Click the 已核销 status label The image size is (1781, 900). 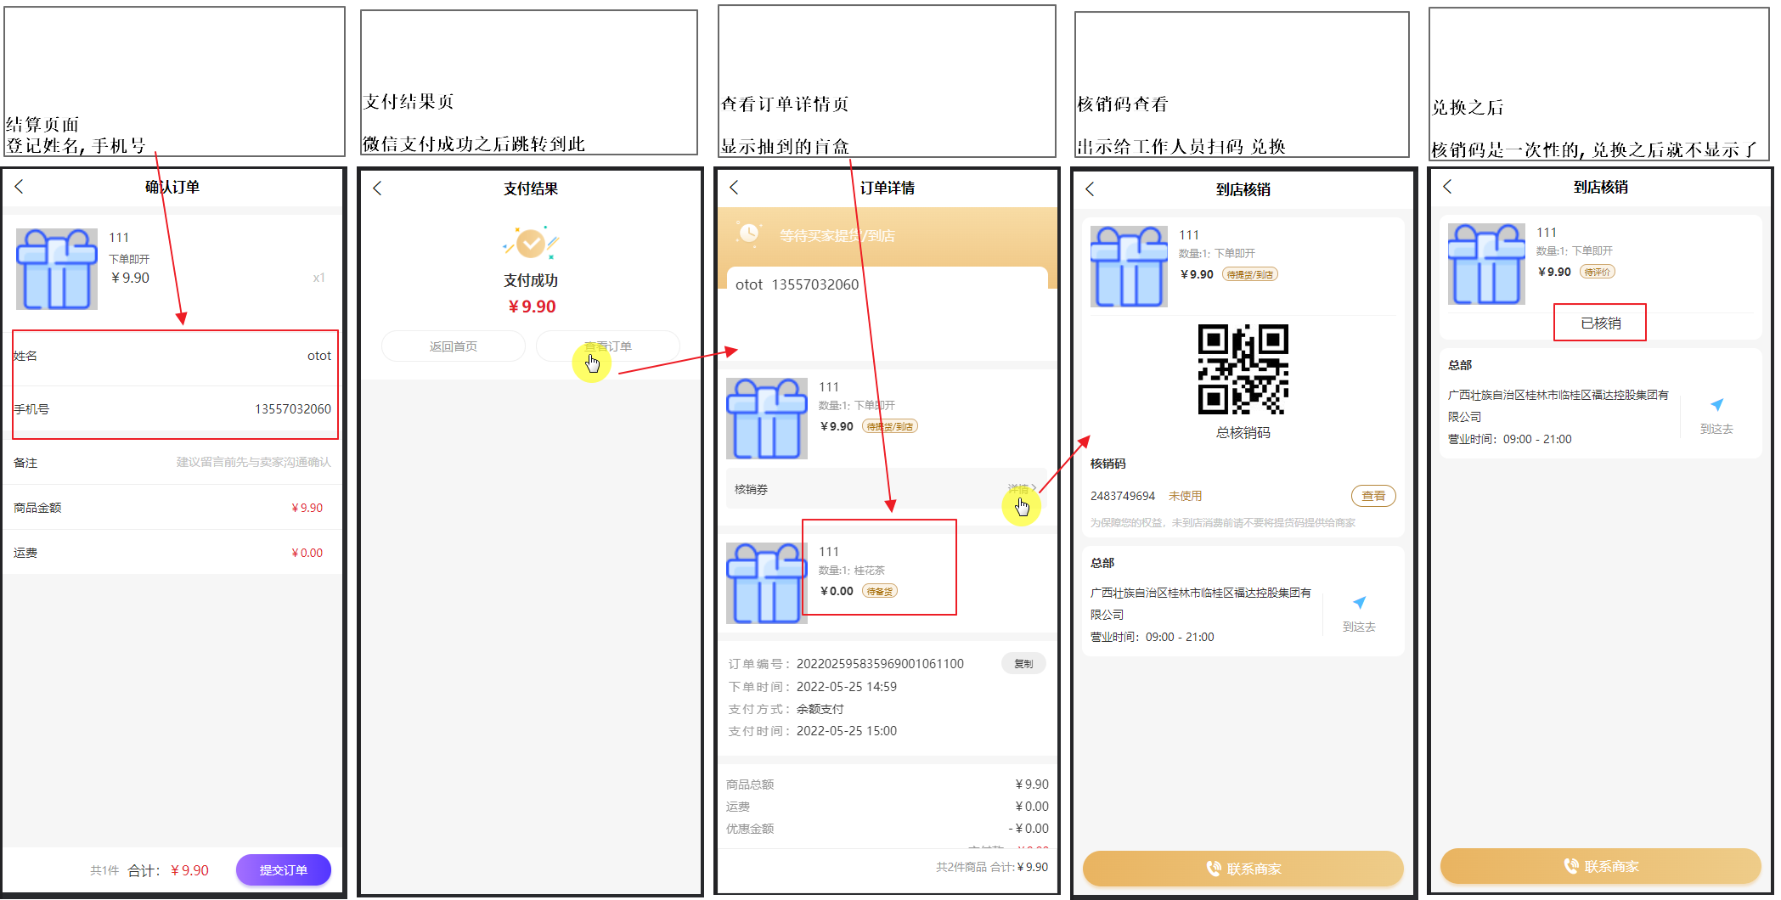click(x=1600, y=323)
